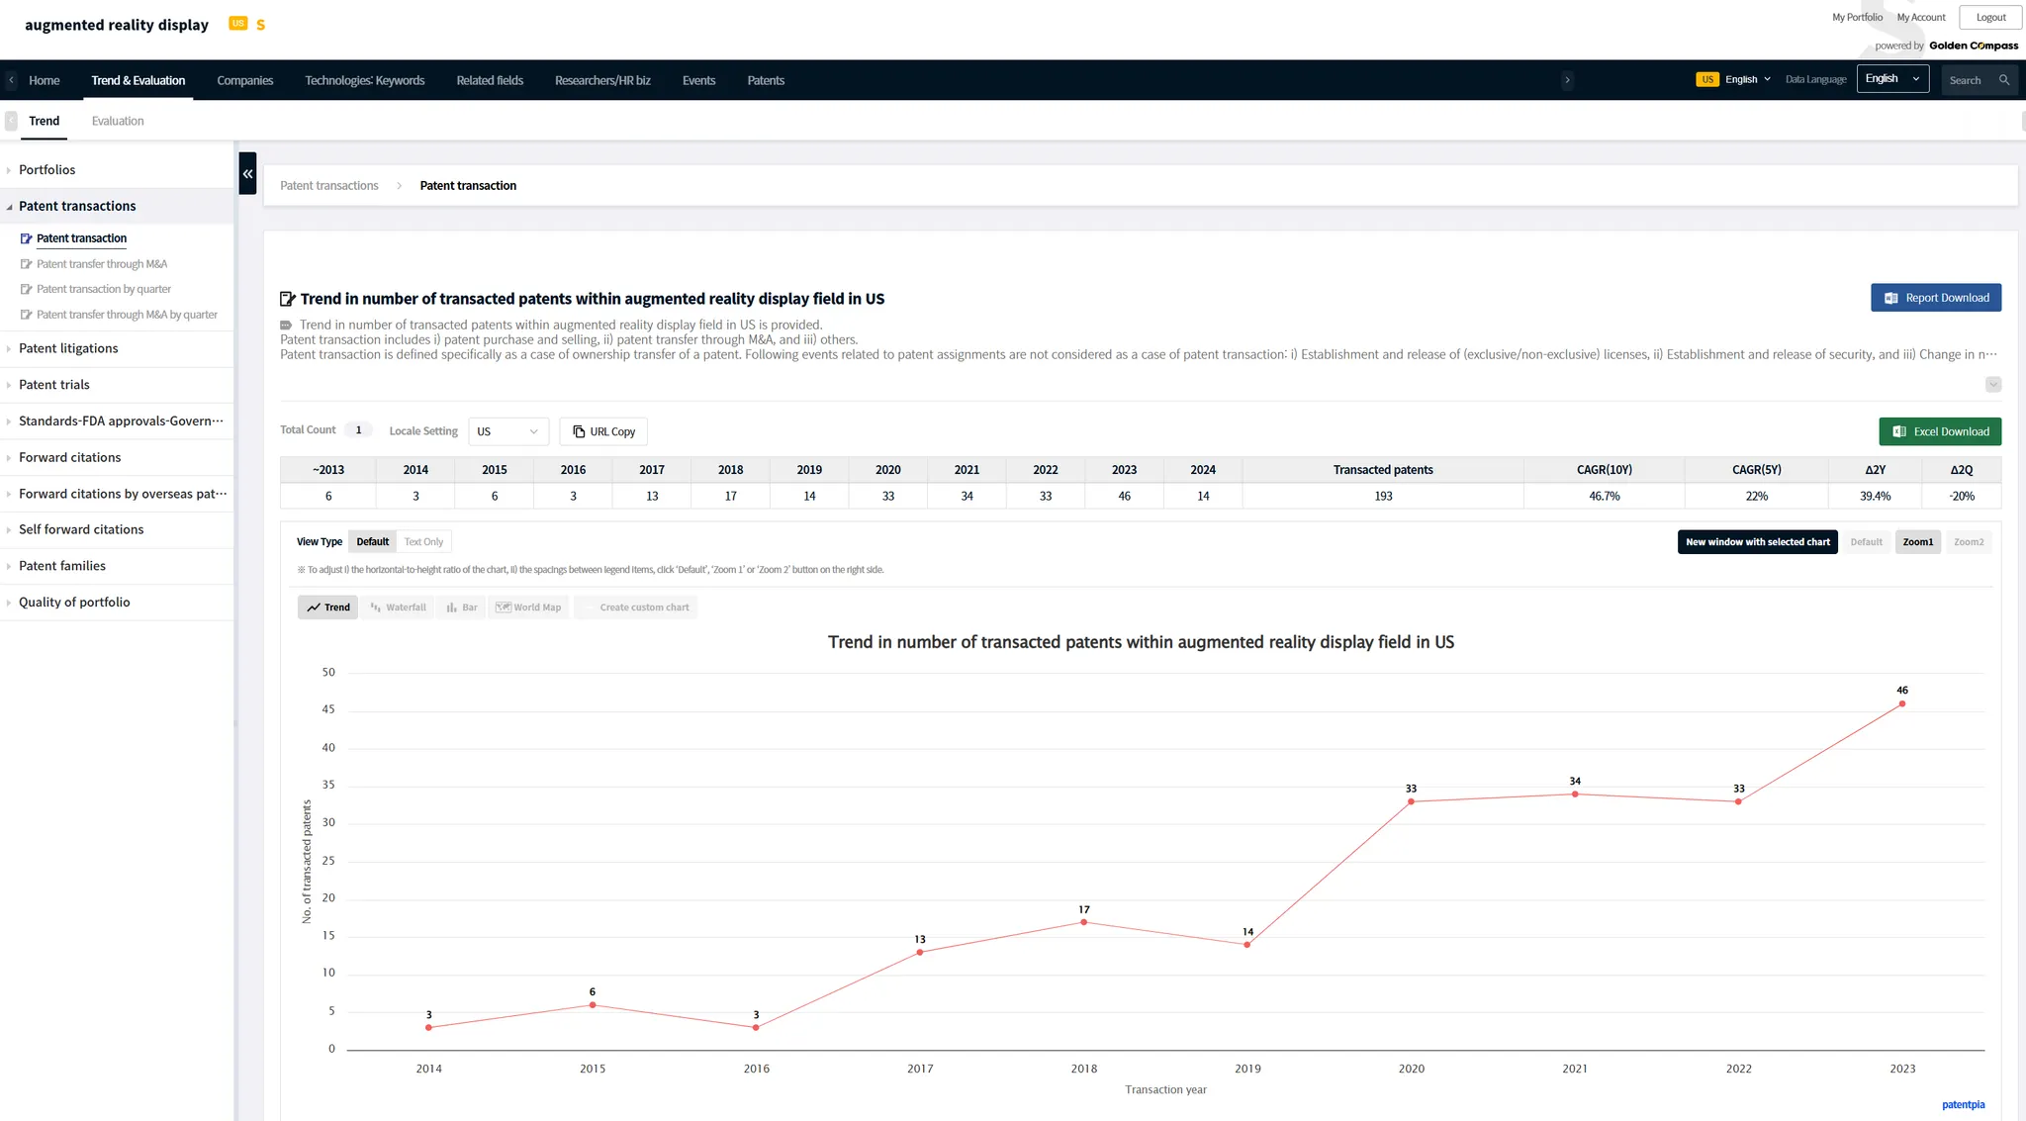Select the Bar chart type
2026x1121 pixels.
(461, 607)
